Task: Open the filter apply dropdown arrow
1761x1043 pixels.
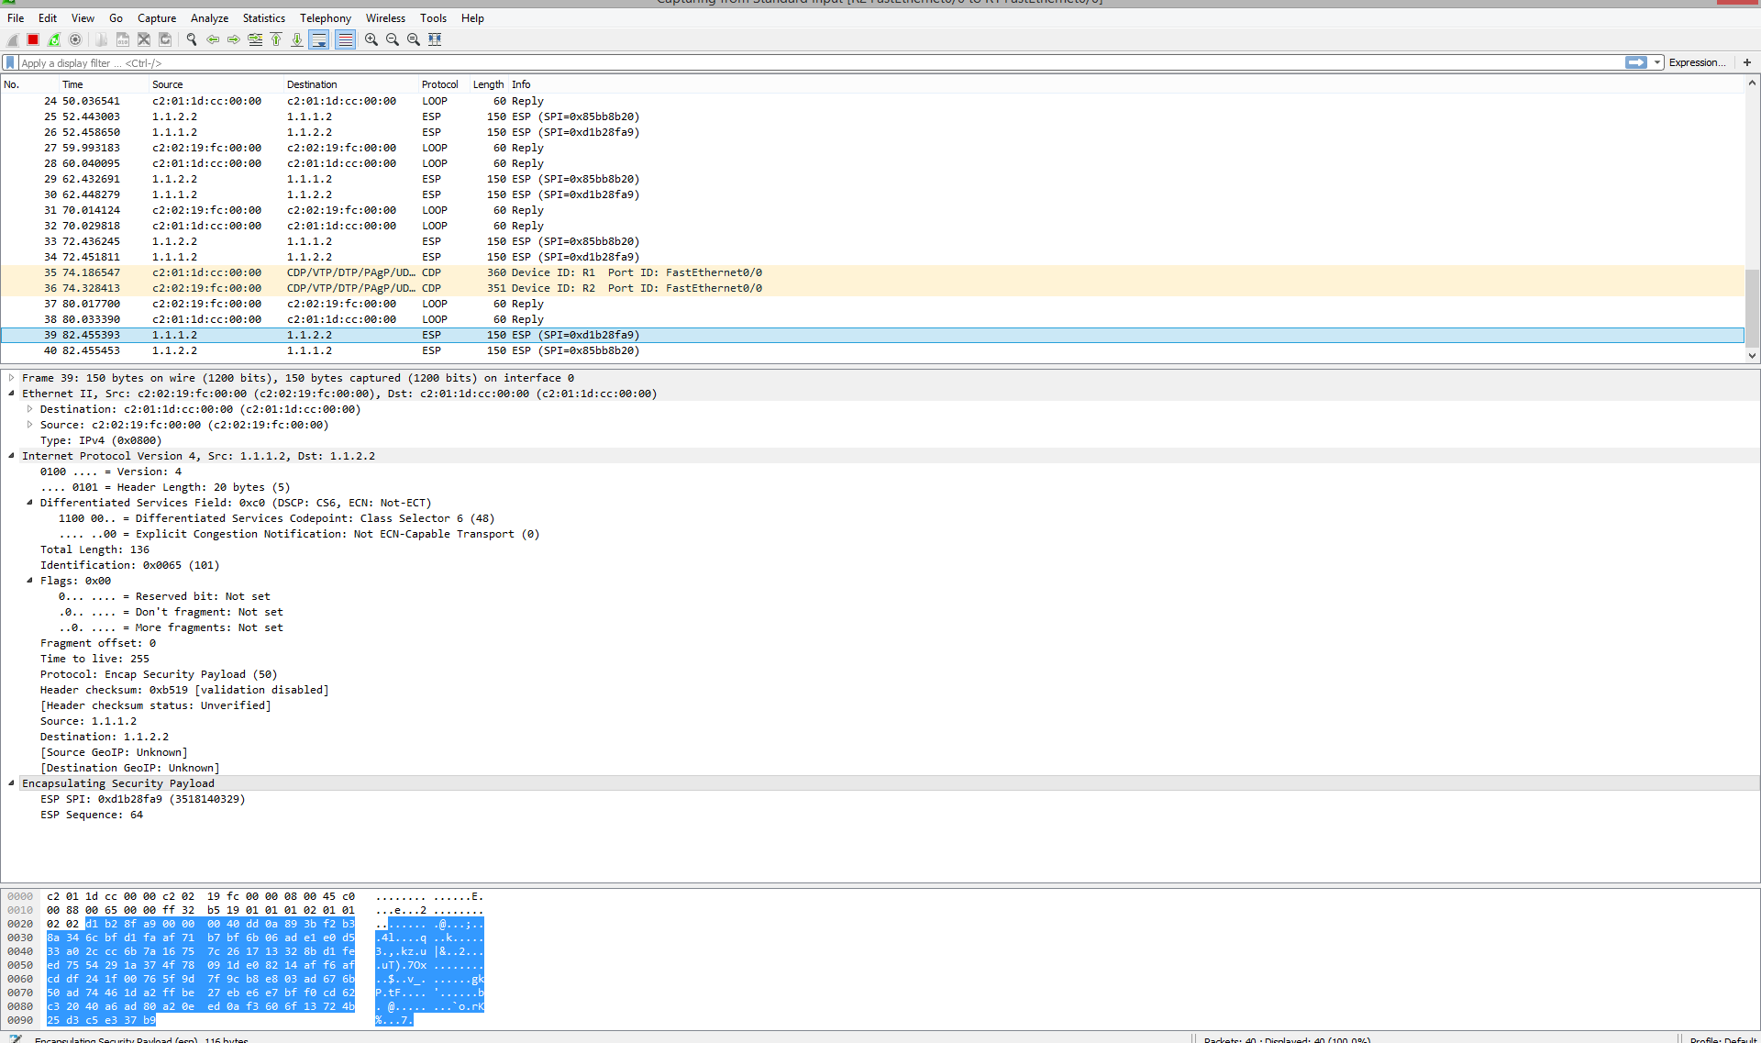Action: pos(1656,62)
